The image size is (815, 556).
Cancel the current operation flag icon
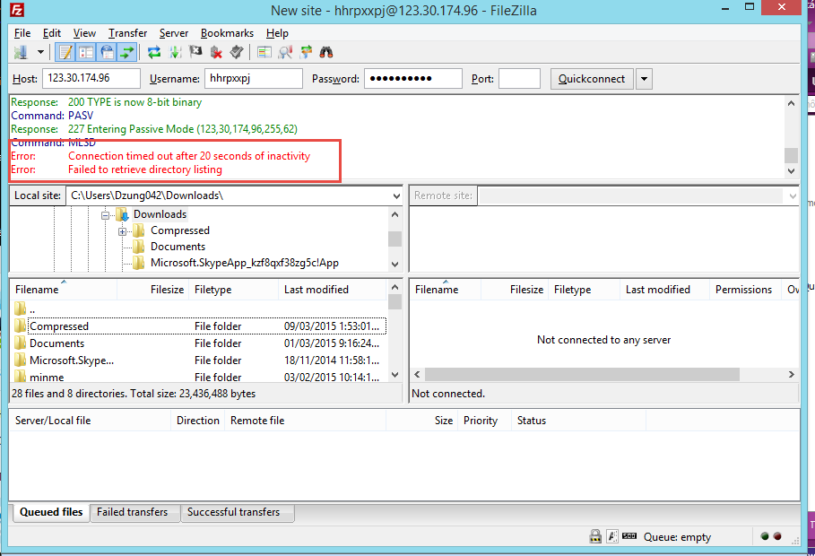(x=195, y=52)
